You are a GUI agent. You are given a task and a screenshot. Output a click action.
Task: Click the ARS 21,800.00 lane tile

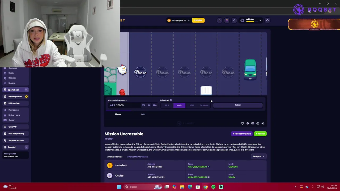pos(140,72)
